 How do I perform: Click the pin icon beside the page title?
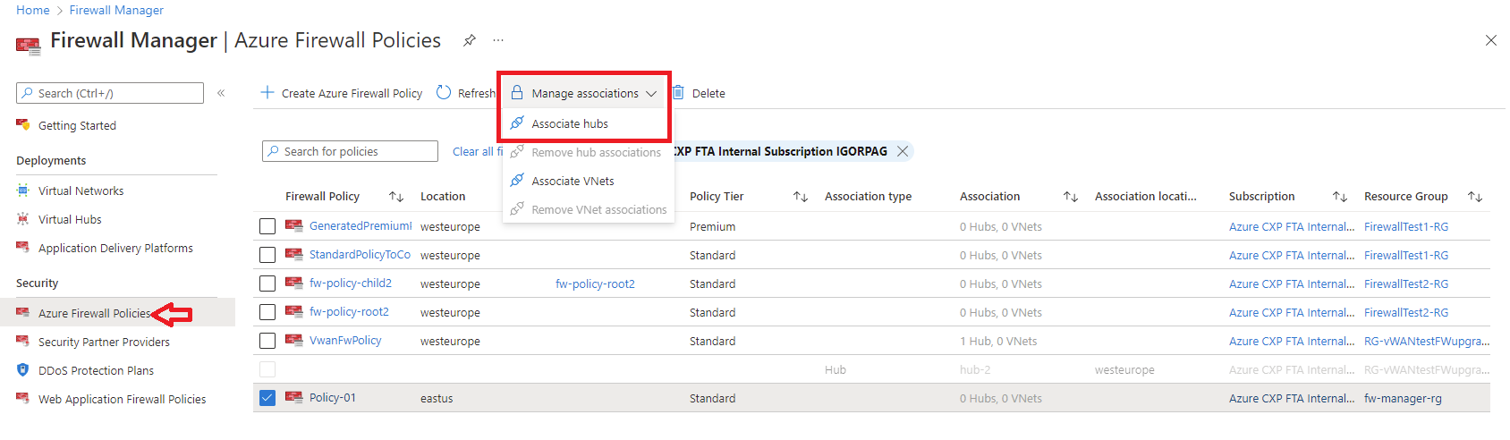[469, 40]
